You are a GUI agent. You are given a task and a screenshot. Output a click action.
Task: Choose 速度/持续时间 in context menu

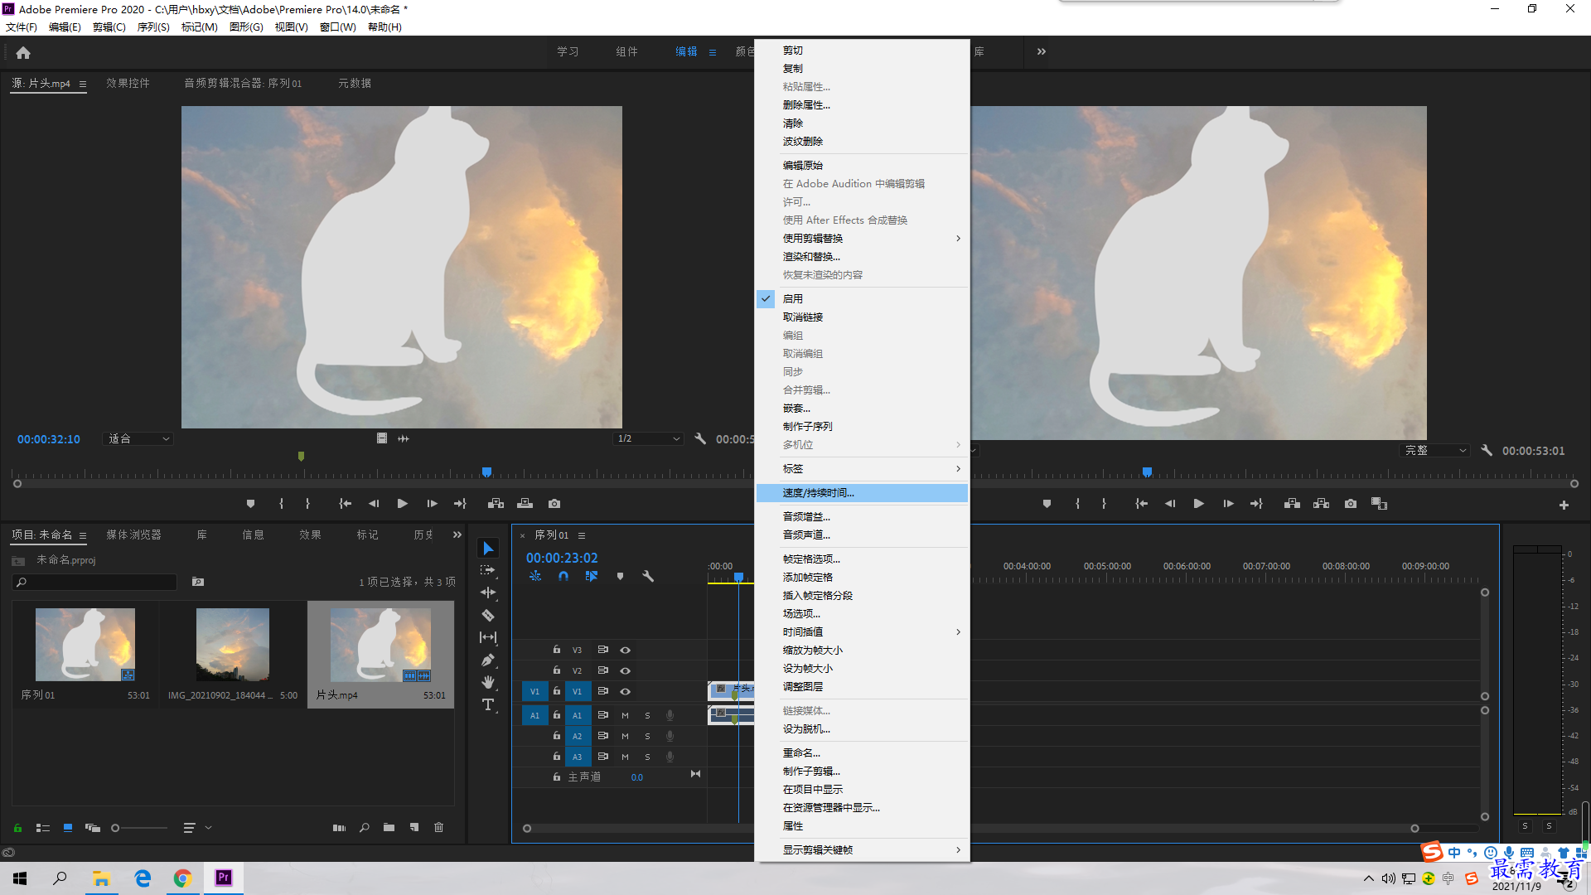click(x=862, y=493)
